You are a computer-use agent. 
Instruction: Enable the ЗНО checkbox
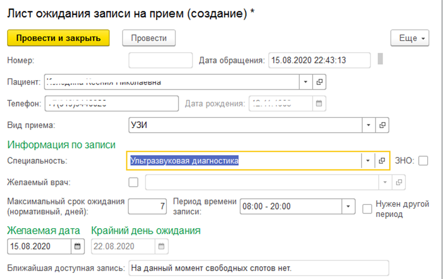(x=423, y=161)
